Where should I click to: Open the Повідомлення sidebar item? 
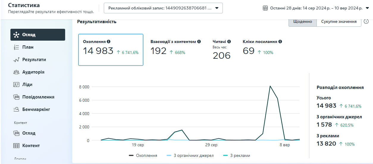(38, 97)
